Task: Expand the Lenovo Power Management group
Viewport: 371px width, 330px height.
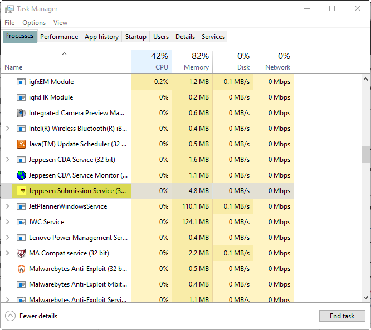Action: click(7, 238)
